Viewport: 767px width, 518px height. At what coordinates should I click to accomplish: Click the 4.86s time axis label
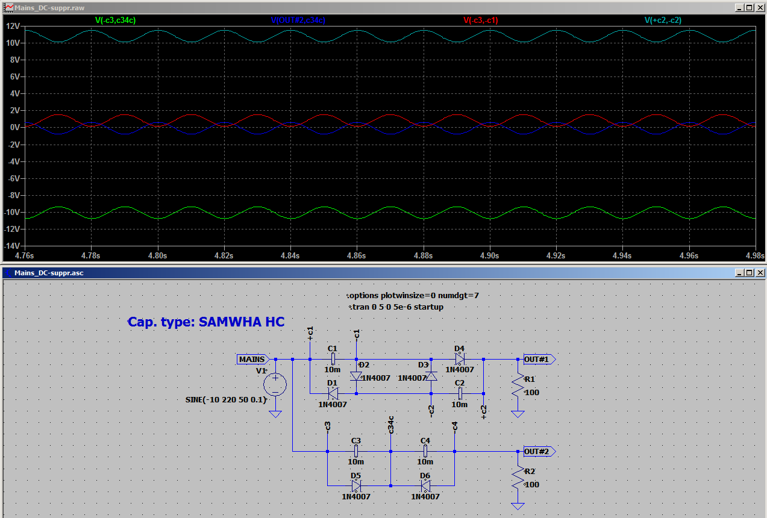(357, 255)
